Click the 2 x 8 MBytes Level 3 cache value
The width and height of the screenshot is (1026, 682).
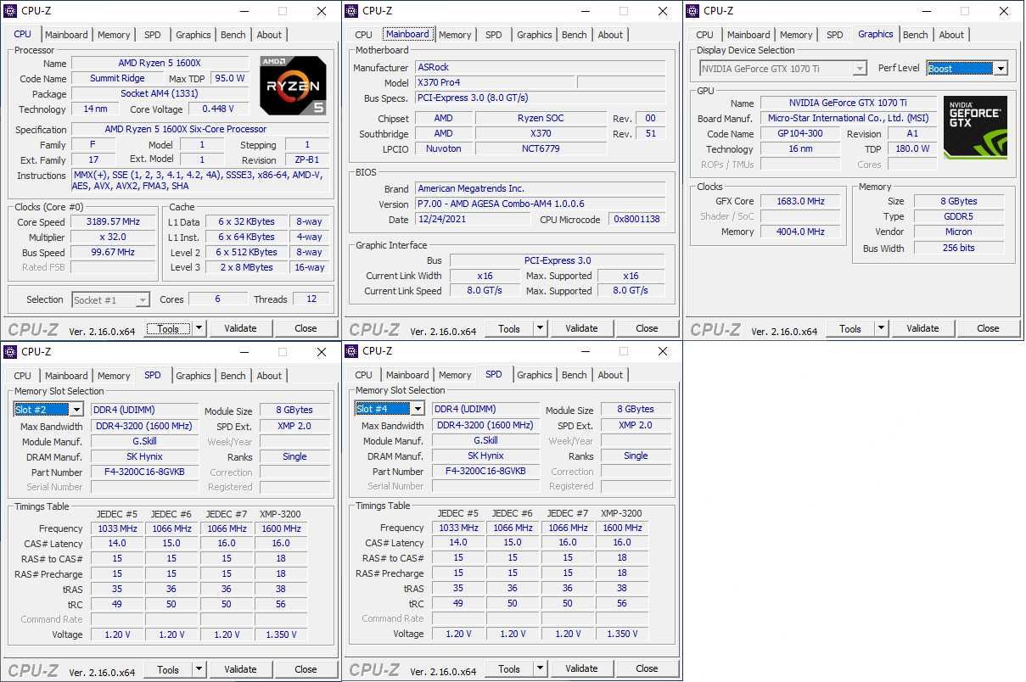click(245, 268)
